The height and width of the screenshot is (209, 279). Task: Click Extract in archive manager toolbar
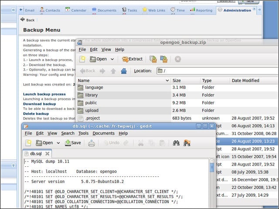(132, 59)
